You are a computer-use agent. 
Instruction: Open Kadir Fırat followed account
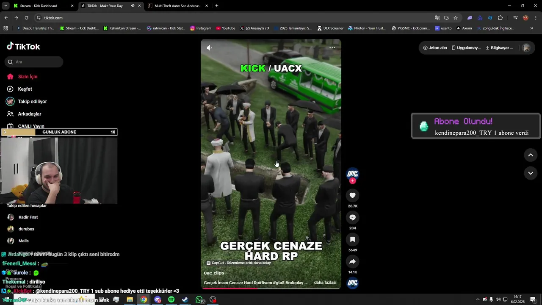click(28, 217)
